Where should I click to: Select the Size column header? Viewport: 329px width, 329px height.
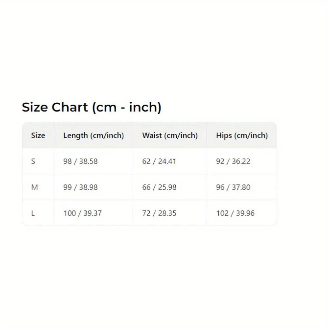[x=38, y=135]
